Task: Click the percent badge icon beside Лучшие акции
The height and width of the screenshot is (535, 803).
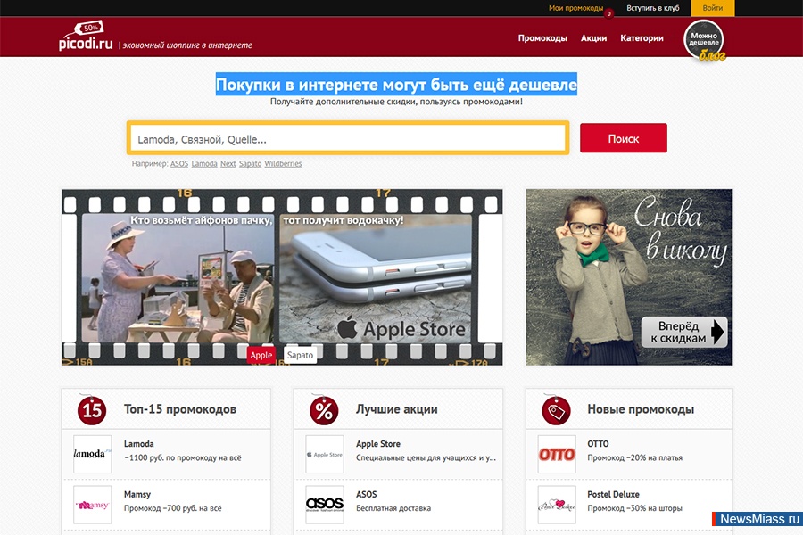Action: coord(325,407)
